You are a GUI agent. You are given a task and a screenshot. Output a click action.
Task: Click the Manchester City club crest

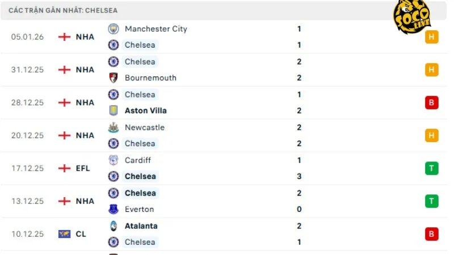tap(113, 29)
